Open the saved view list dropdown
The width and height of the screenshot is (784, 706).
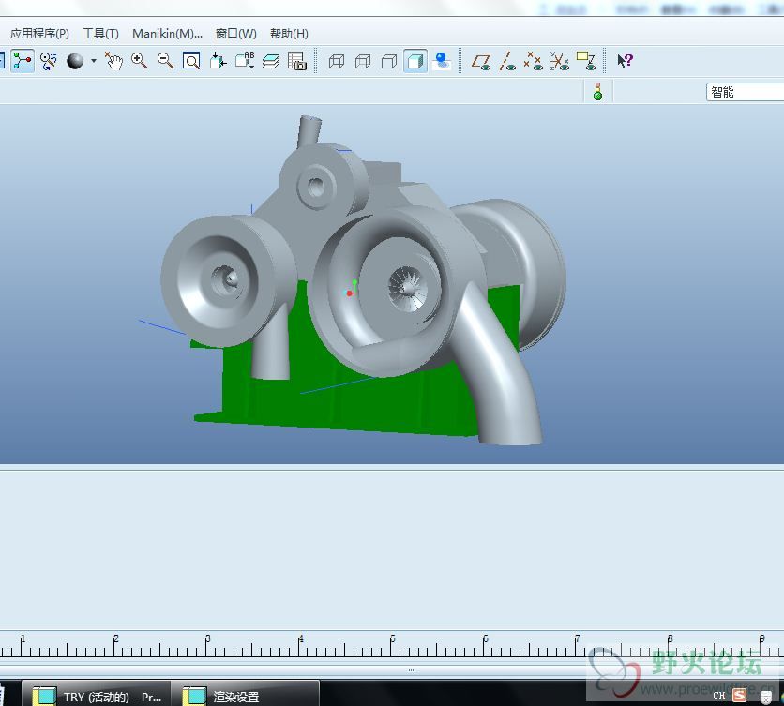click(245, 61)
